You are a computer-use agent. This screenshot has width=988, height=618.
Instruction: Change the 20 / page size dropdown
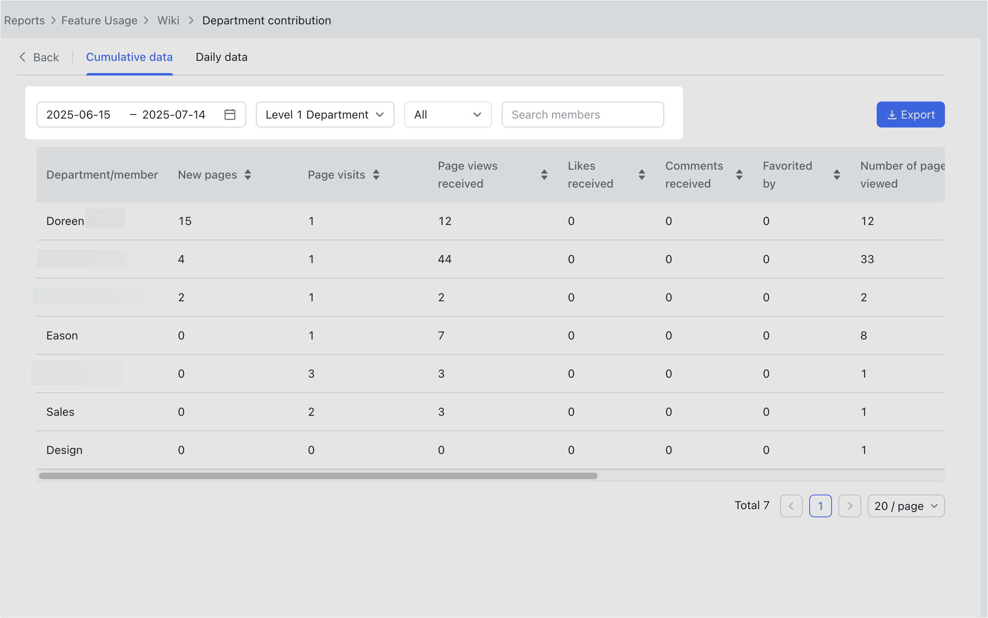906,506
